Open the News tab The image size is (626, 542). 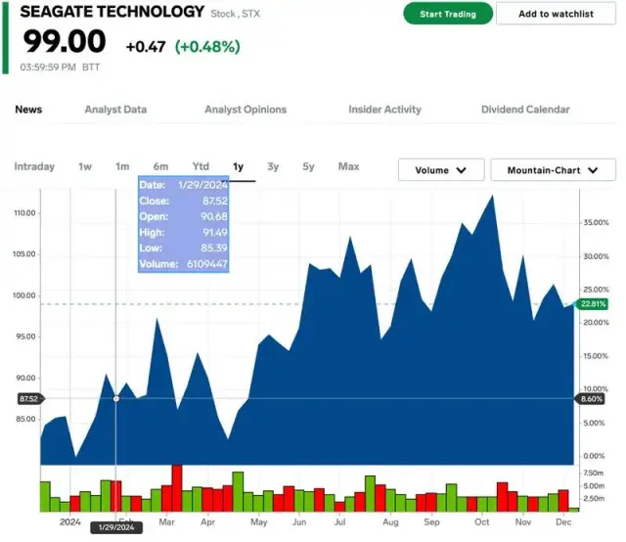[28, 110]
